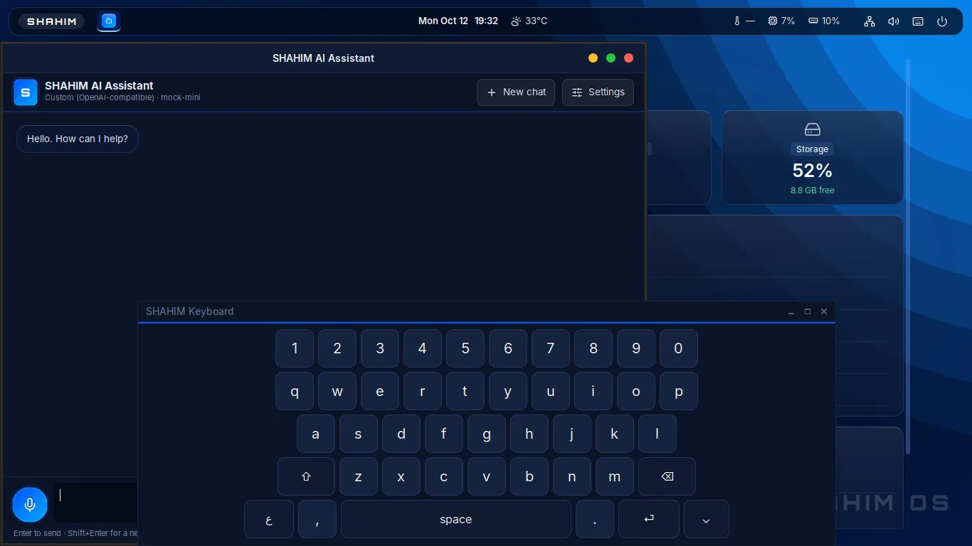Maximize the SHAHIM Keyboard window

click(x=808, y=311)
